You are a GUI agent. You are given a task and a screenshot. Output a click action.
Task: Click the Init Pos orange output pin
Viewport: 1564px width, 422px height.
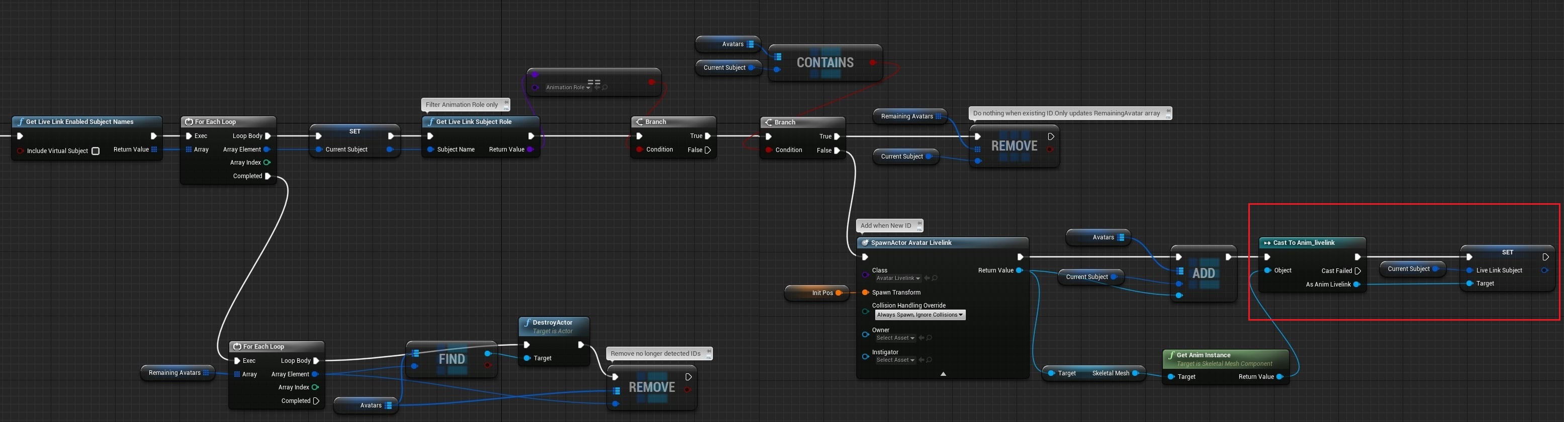(x=839, y=293)
